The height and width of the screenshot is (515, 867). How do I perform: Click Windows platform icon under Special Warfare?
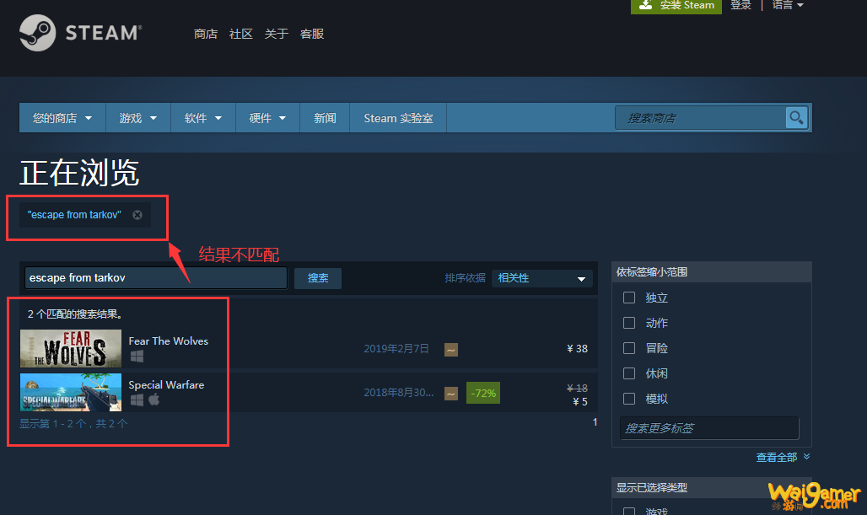137,400
